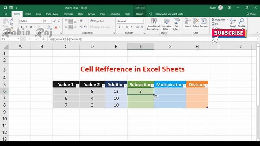This screenshot has height=146, width=260.
Task: Switch to the Formulas tab
Action: coord(68,14)
